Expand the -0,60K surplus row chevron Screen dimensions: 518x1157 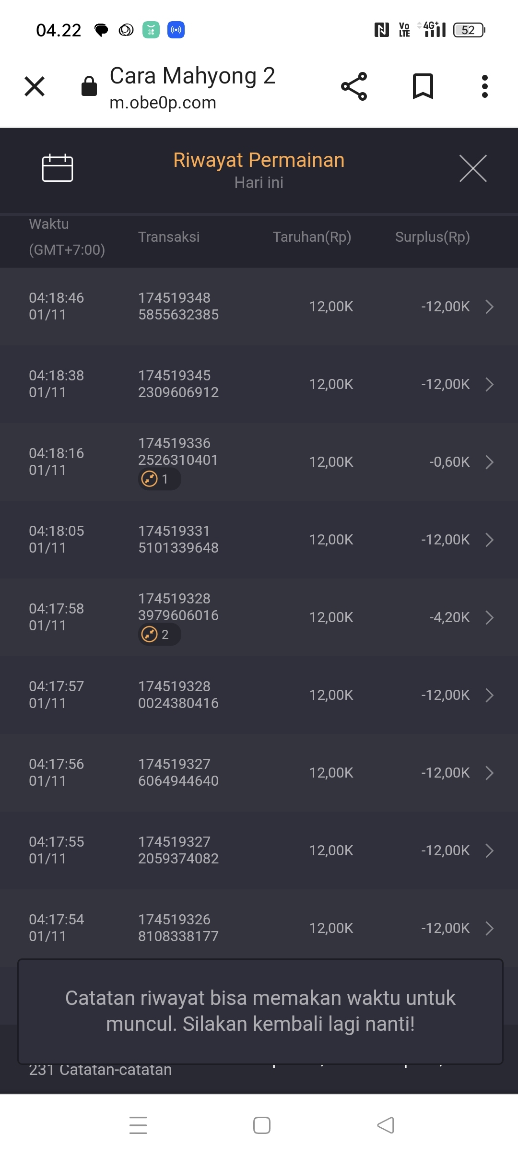(x=489, y=462)
